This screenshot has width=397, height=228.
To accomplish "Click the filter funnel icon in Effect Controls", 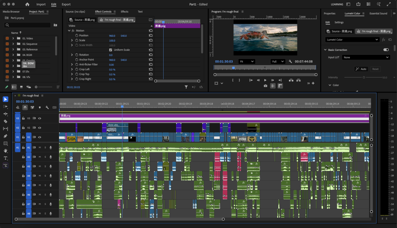I will (186, 87).
